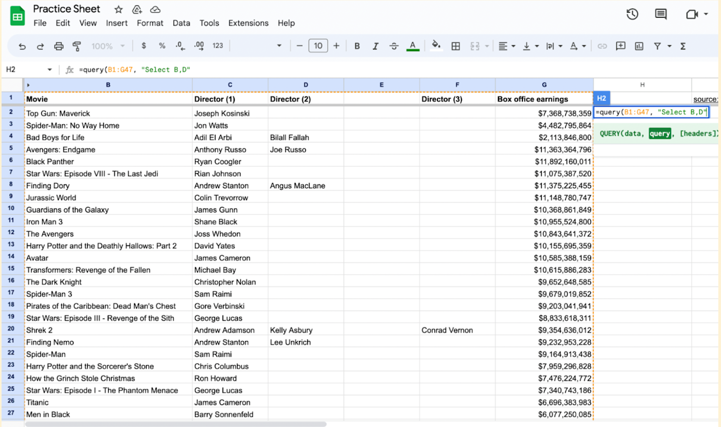Screen dimensions: 721x427
Task: Start a Meet call camera icon
Action: (692, 14)
